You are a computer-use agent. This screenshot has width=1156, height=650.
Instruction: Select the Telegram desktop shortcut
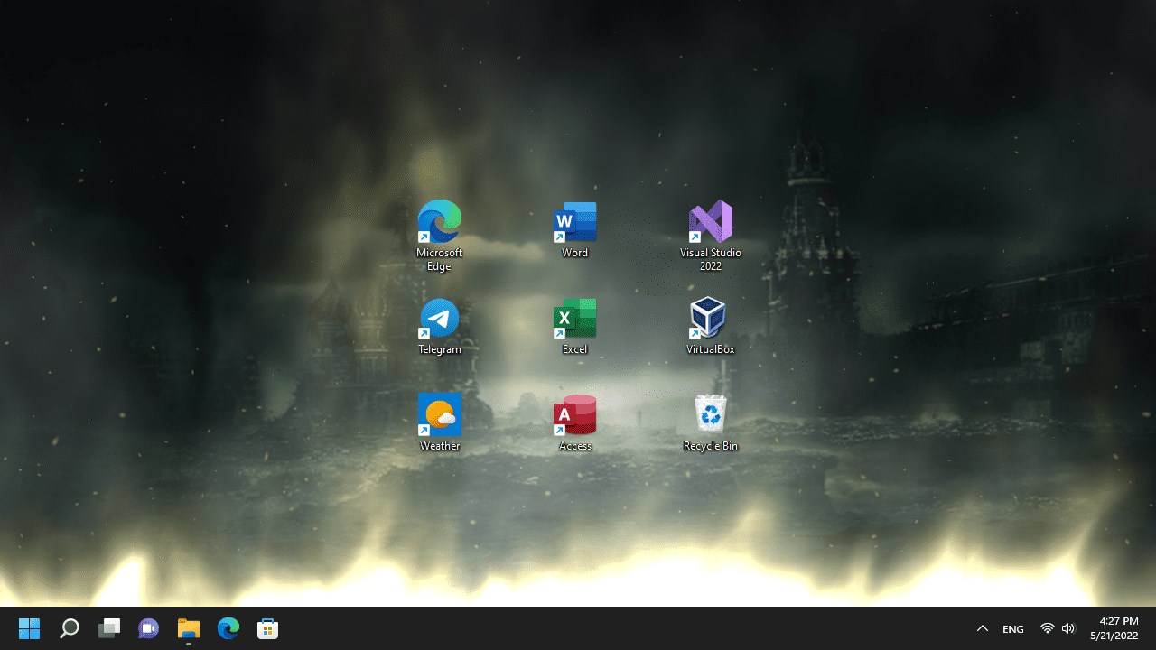coord(440,326)
